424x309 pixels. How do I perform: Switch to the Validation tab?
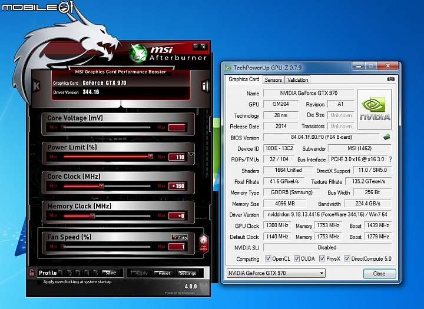pyautogui.click(x=297, y=79)
